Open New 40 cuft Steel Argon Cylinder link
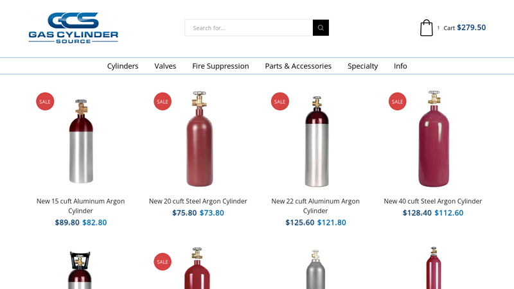The image size is (514, 289). (x=433, y=201)
